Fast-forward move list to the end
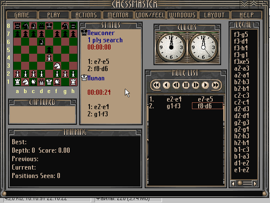Screen dimensions: 270x203 pos(215,85)
